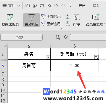
Task: Expand the Name Box dropdown arrow
Action: tap(41, 38)
